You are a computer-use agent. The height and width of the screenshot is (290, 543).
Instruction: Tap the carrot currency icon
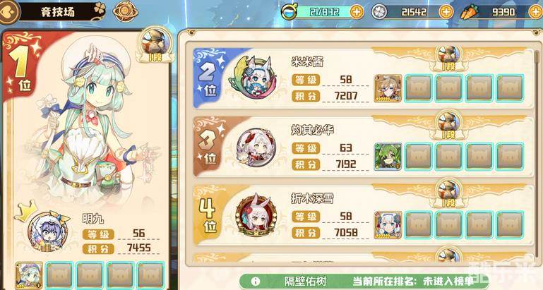point(469,12)
